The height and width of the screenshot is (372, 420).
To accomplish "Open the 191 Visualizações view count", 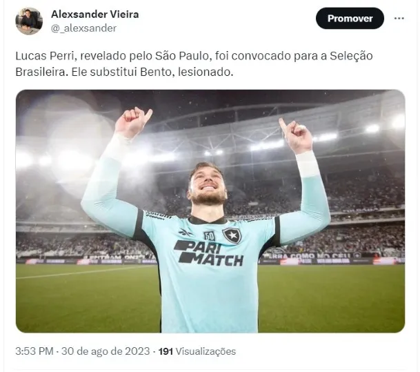I will pos(197,351).
